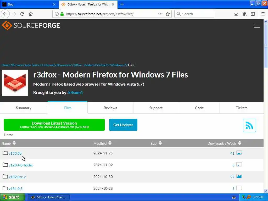Open the Tickets tab

pos(242,108)
